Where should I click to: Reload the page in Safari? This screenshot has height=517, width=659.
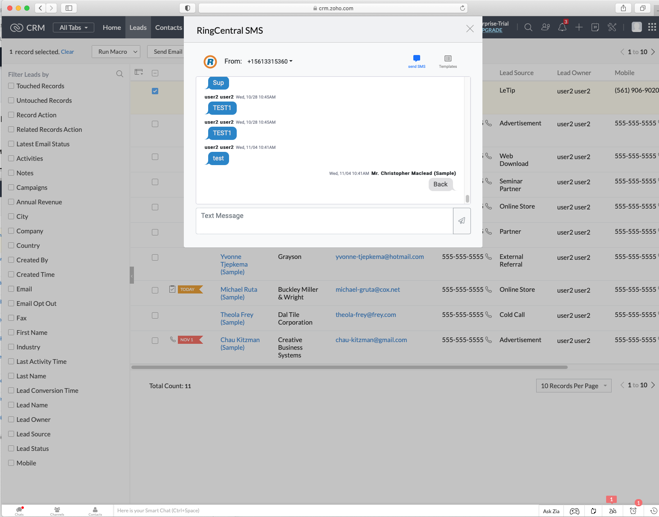coord(462,8)
